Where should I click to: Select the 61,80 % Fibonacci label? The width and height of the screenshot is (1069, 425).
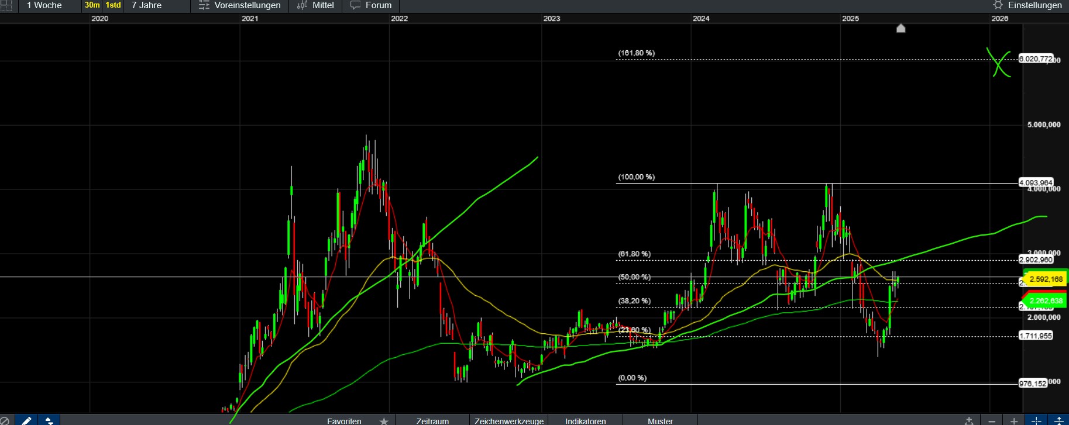tap(634, 254)
